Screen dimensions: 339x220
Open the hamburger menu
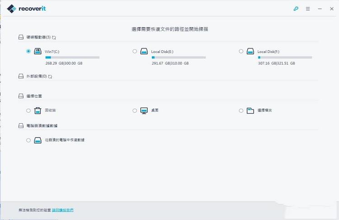[x=308, y=9]
